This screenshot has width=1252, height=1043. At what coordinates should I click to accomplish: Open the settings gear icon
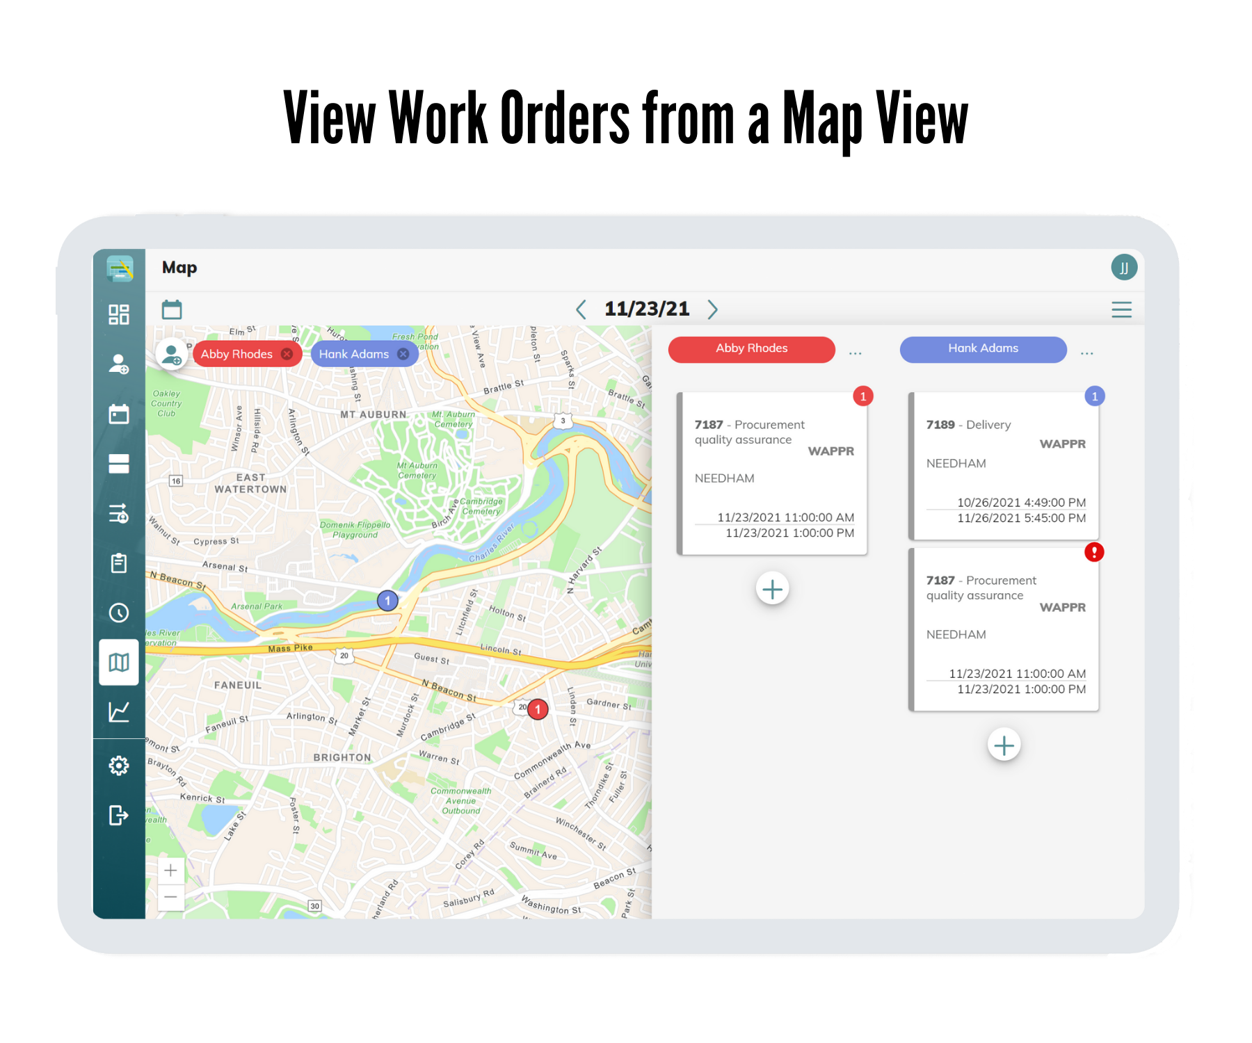[x=119, y=766]
